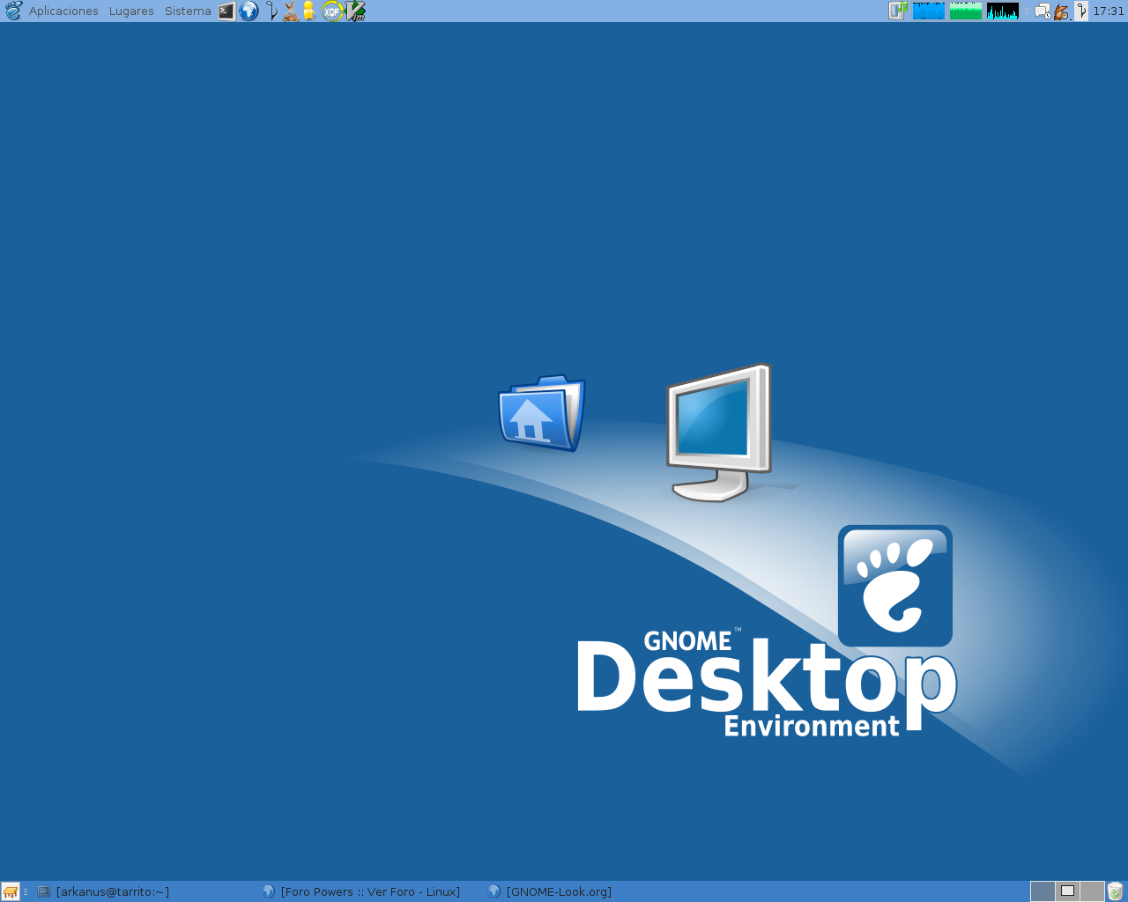Launch the Vim editor icon
The image size is (1128, 902).
(355, 11)
